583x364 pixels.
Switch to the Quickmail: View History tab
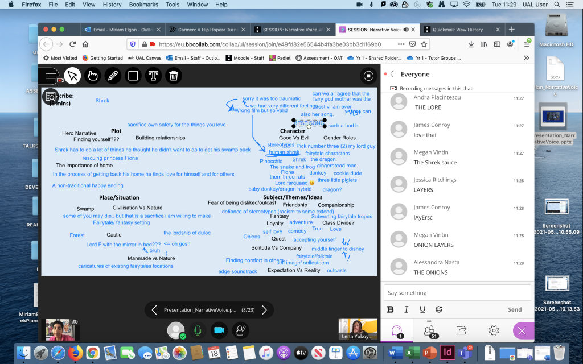[x=462, y=30]
